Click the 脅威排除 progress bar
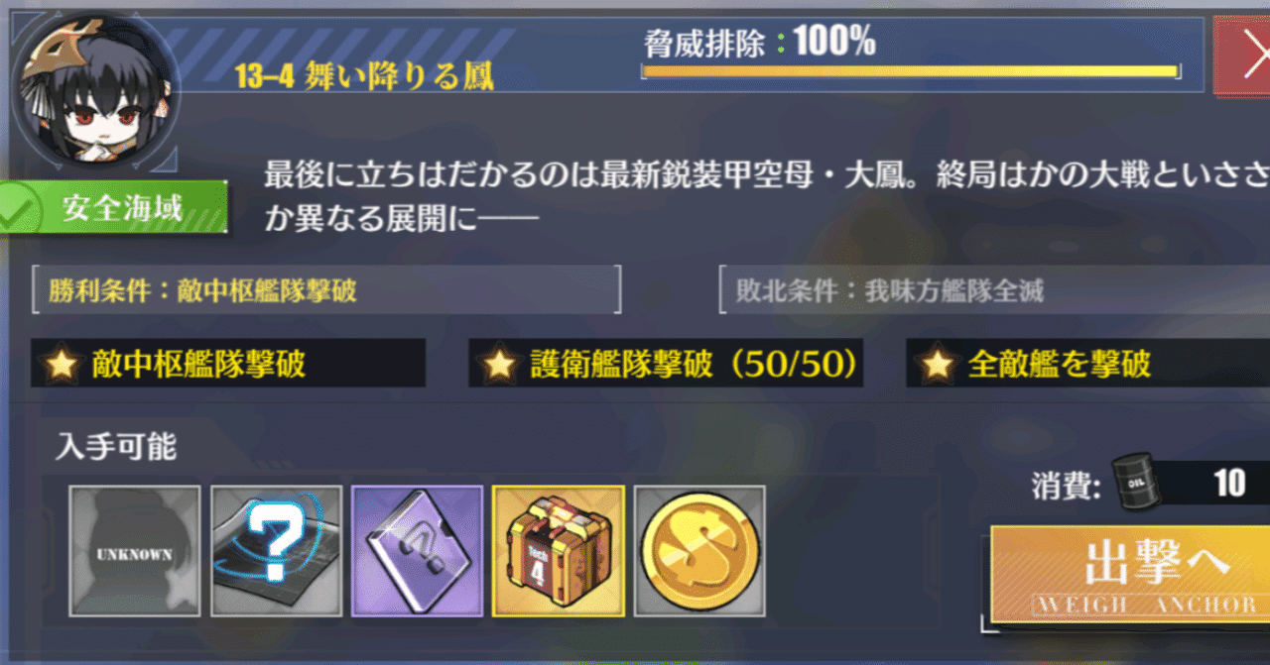 (x=911, y=71)
